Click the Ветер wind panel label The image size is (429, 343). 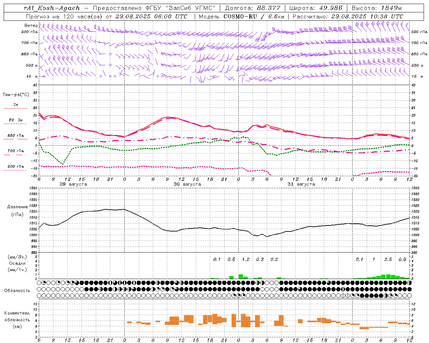31,25
